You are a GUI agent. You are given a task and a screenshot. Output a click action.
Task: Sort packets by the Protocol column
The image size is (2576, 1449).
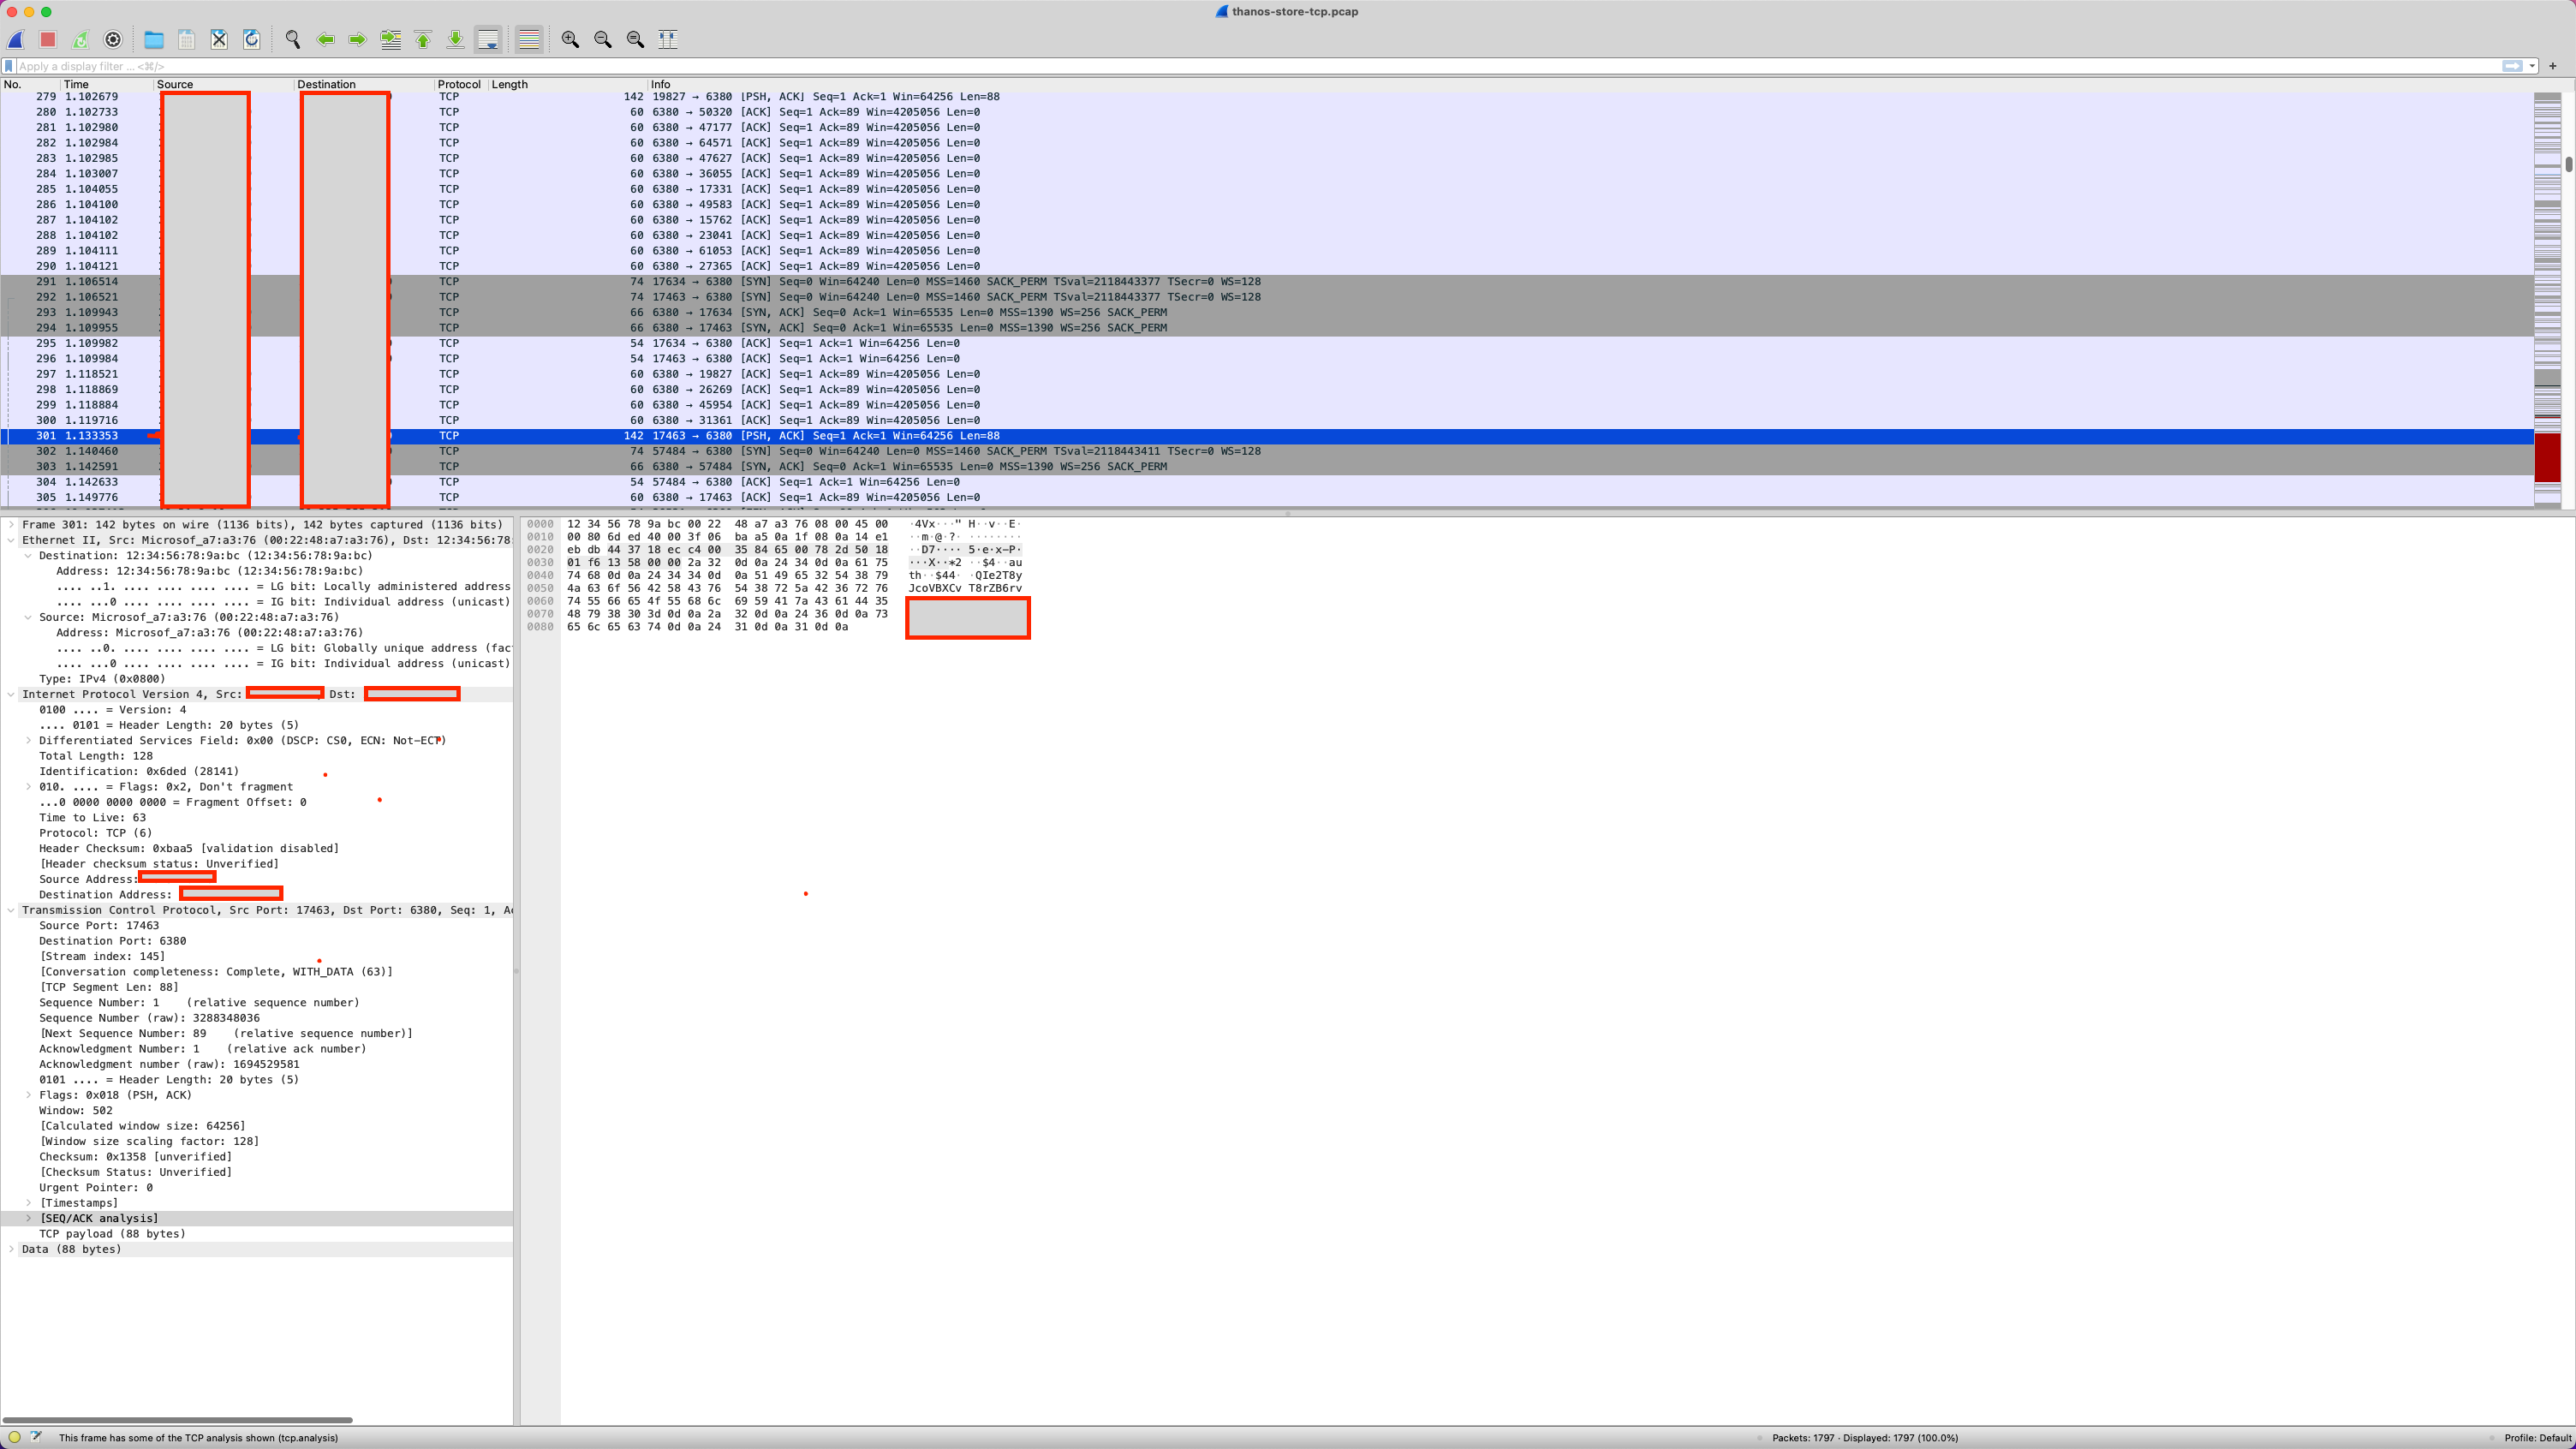(459, 84)
